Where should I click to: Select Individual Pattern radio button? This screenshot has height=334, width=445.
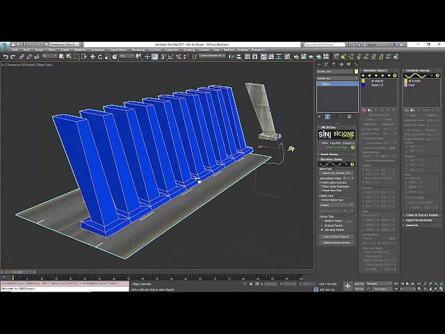point(322,230)
